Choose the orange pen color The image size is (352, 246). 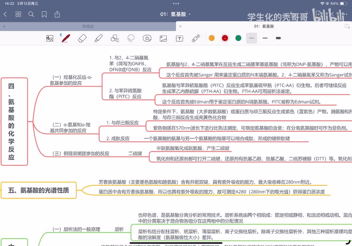212,38
